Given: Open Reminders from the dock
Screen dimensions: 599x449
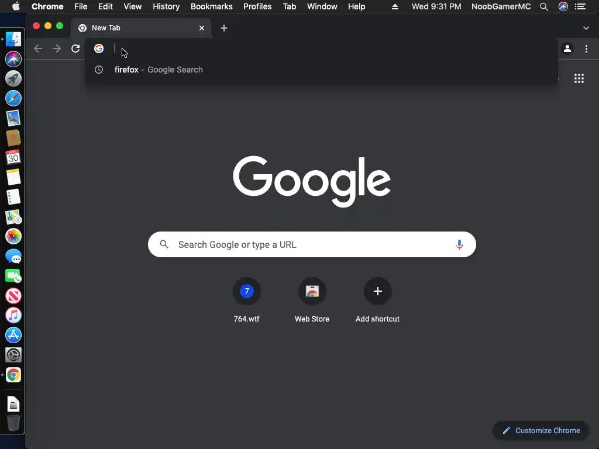Looking at the screenshot, I should pos(13,197).
